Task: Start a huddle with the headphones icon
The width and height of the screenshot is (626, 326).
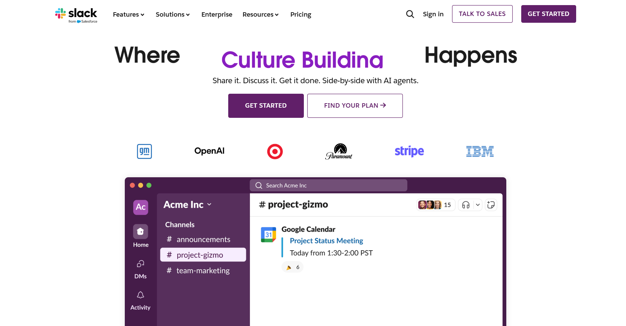Action: pos(466,205)
